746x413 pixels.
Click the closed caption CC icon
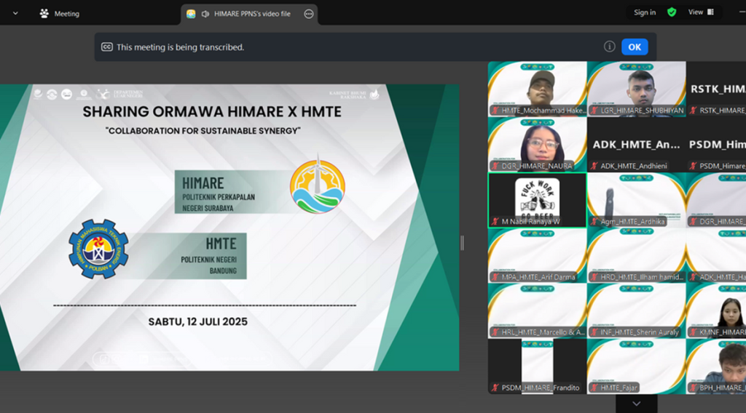point(106,47)
